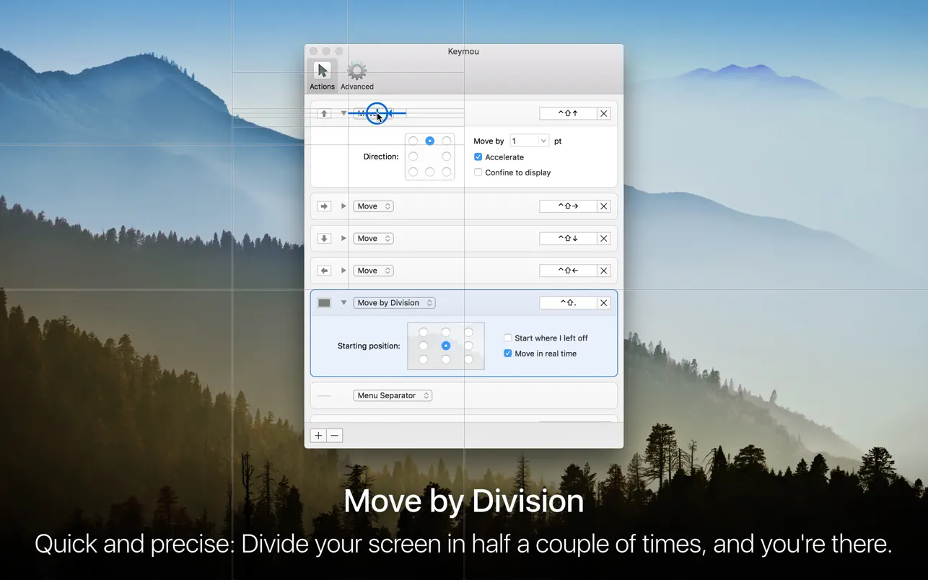Clear the Control-Shift-Period shortcut with X

click(604, 303)
